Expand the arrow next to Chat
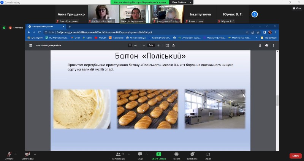 [x=146, y=154]
